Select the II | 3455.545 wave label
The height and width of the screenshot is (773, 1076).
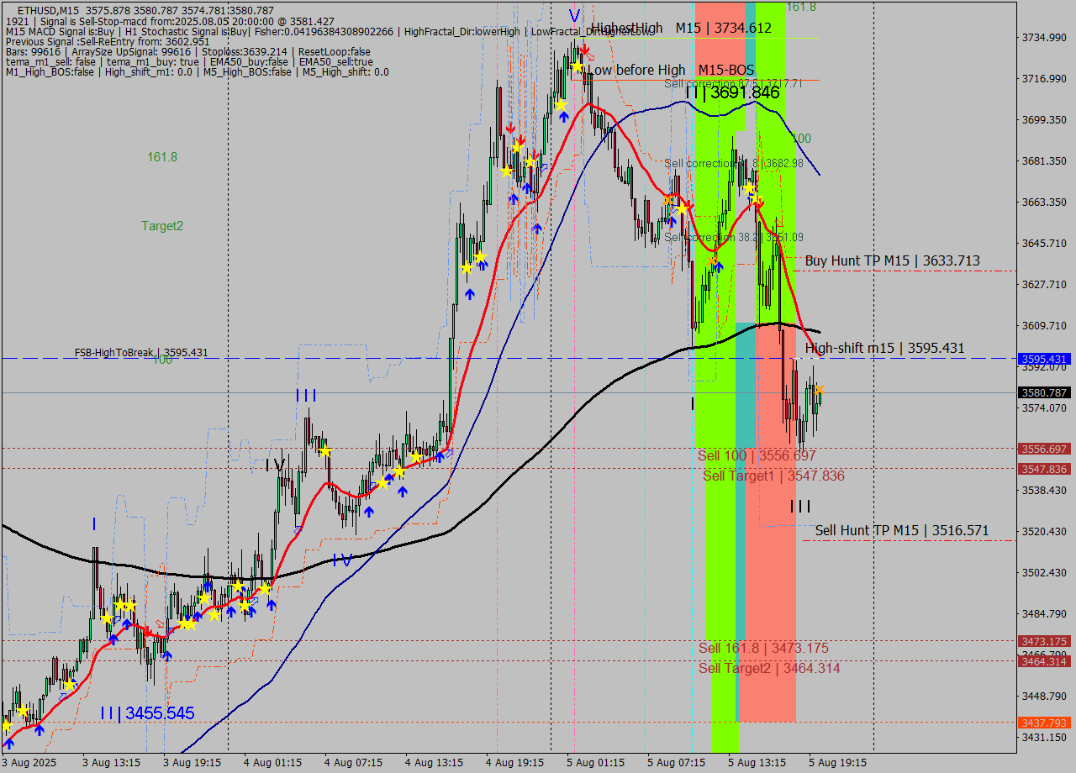[147, 713]
